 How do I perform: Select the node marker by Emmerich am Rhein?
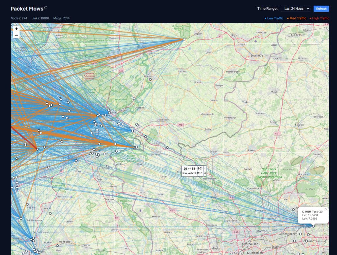pos(168,147)
